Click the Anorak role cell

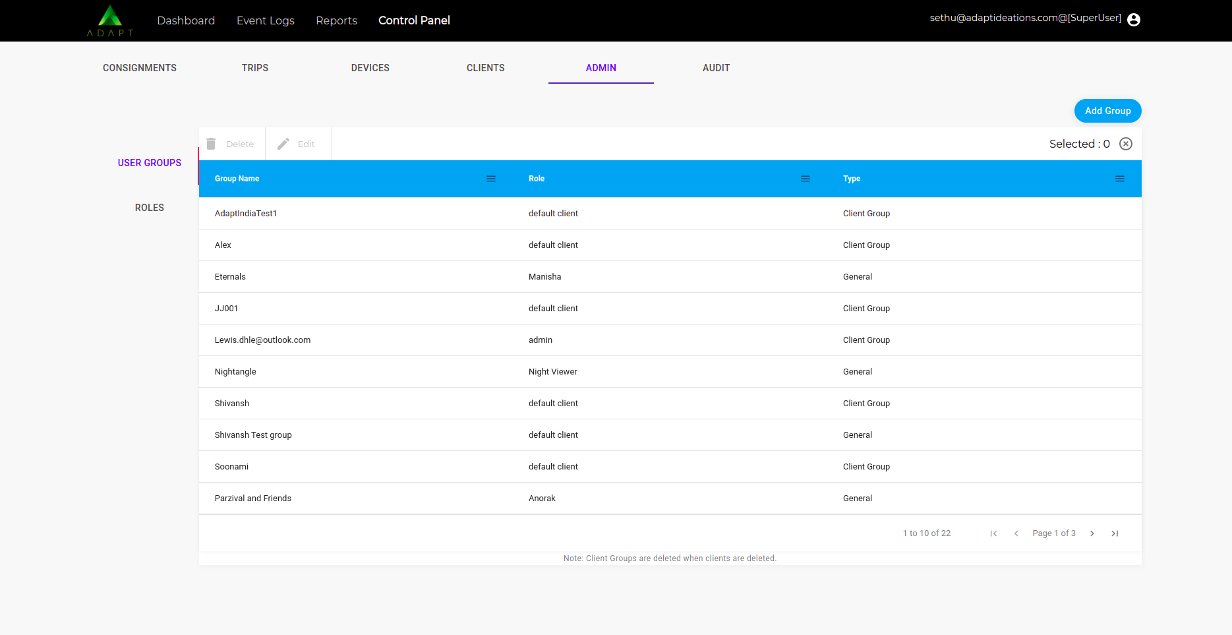click(542, 499)
